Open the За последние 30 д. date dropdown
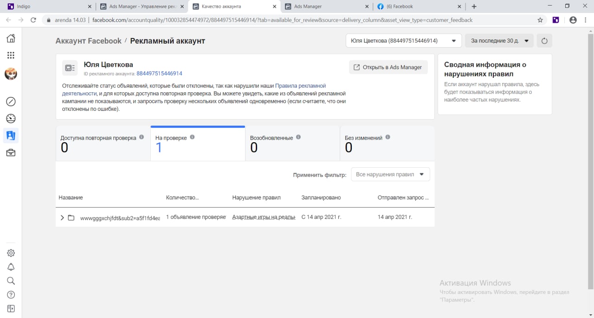This screenshot has height=318, width=594. 499,41
